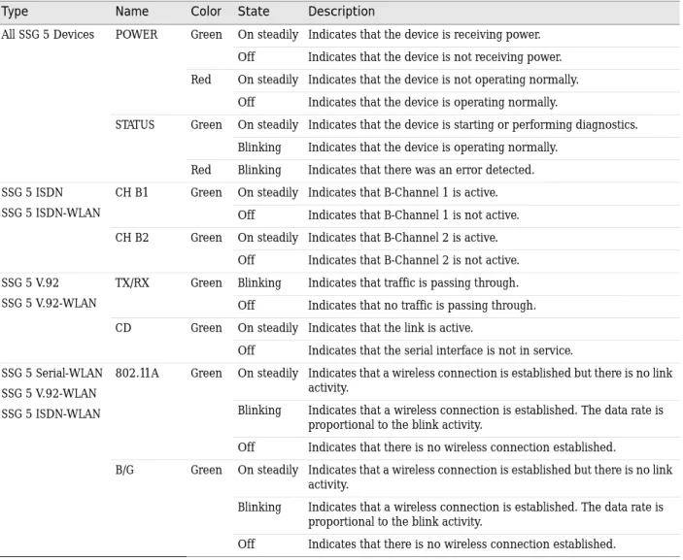Click 'SSG 5 V.92-WLAN' under SSG 5 Serial-WLAN

(49, 394)
